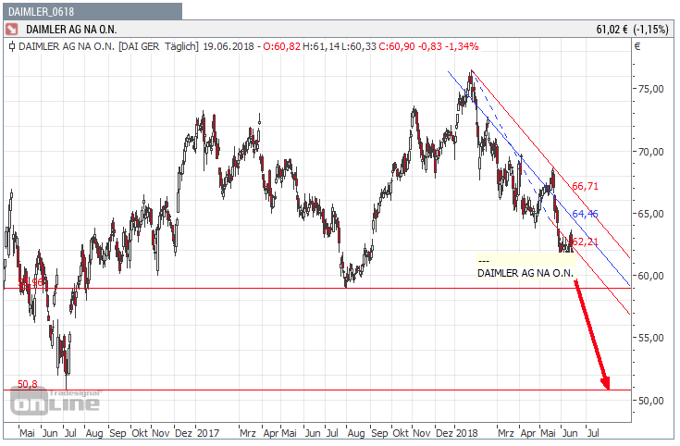Click the percentage change (-1,15%)
Image resolution: width=680 pixels, height=446 pixels.
tap(650, 30)
